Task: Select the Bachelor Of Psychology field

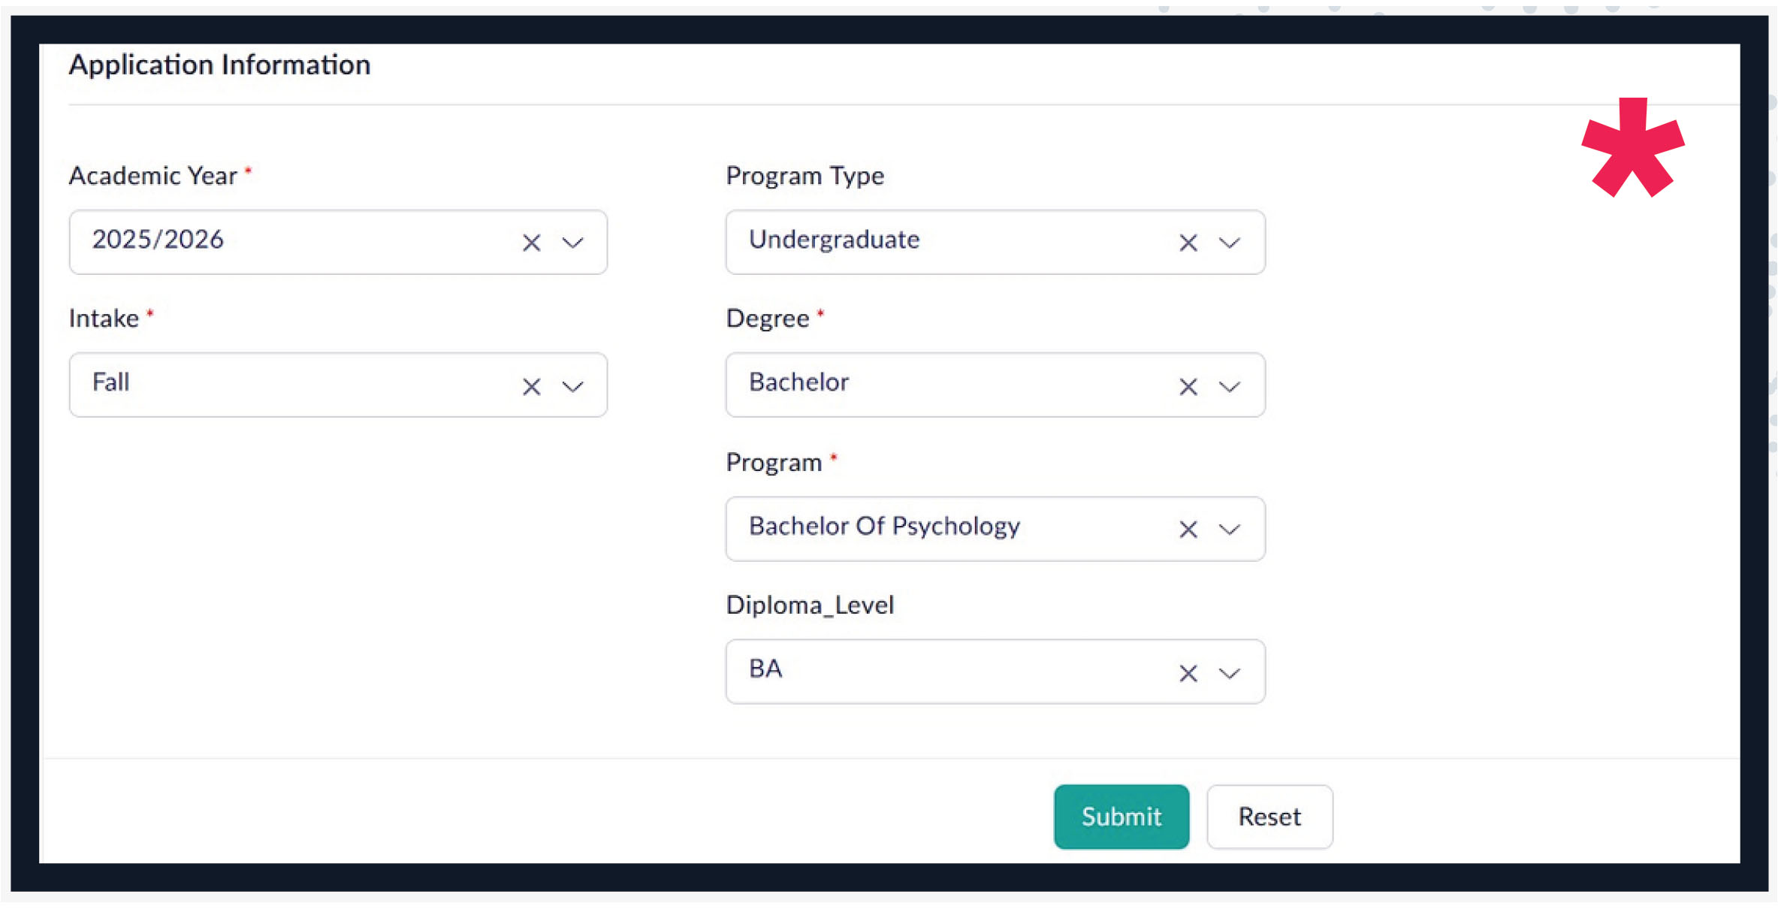Action: (x=939, y=527)
